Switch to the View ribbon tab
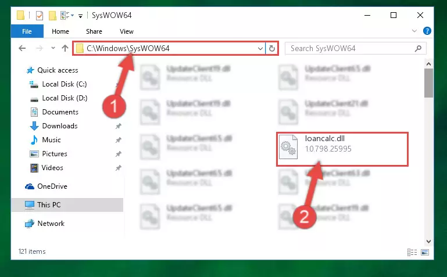 coord(127,31)
